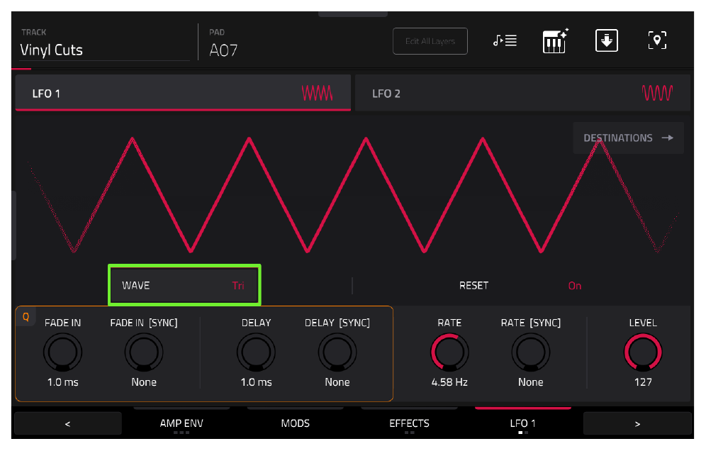The image size is (706, 451).
Task: Click the LFO 1 waveform icon
Action: [317, 94]
